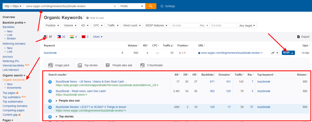Open the More countries dropdown
This screenshot has width=312, height=122.
coord(98,37)
